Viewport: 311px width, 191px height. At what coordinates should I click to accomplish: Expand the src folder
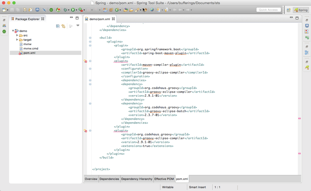pos(17,35)
